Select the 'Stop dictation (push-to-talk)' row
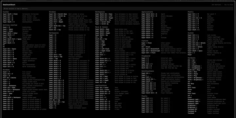Viewport: 236px width, 118px height. [25, 47]
